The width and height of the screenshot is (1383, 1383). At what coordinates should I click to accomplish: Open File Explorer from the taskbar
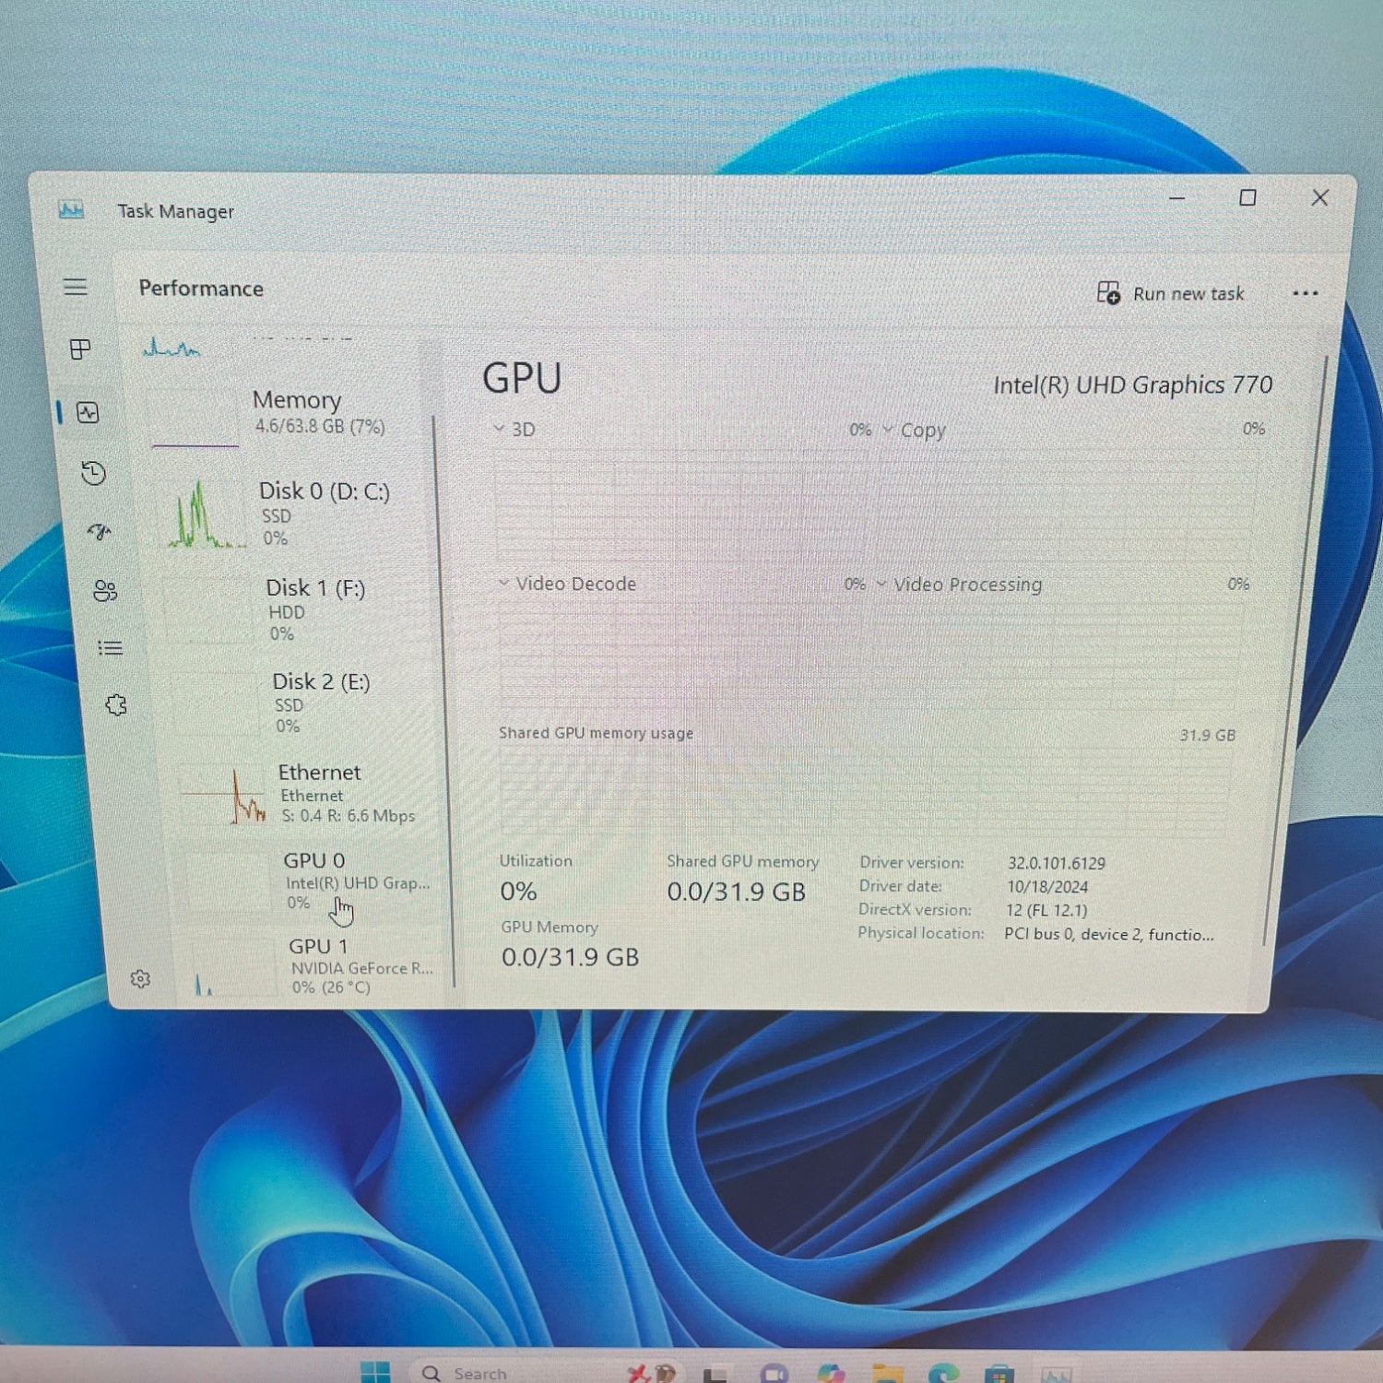(x=887, y=1374)
